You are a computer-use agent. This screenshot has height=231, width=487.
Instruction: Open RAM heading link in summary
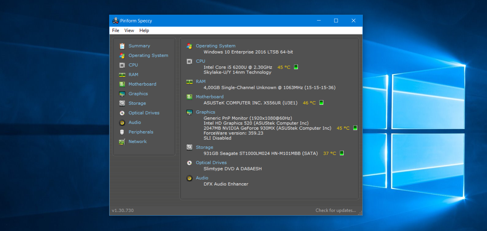pyautogui.click(x=201, y=81)
